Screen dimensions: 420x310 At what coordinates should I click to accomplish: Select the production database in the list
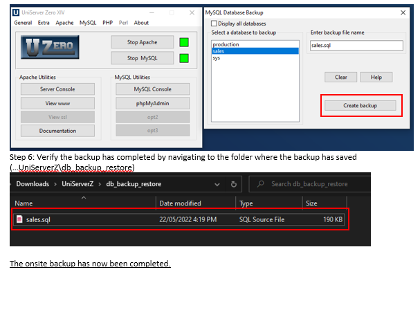tap(255, 44)
